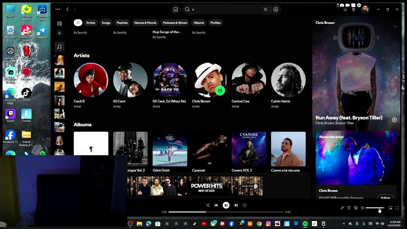The width and height of the screenshot is (407, 229).
Task: Open the user profile avatar menu
Action: [365, 9]
